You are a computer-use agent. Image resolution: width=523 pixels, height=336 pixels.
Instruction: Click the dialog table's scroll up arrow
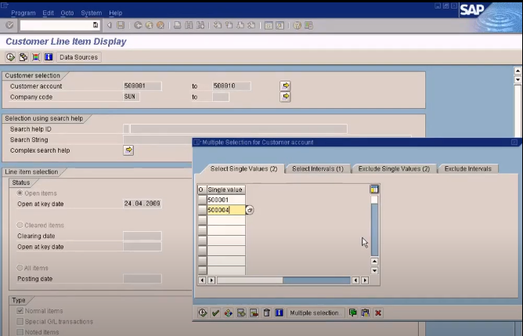pyautogui.click(x=374, y=262)
